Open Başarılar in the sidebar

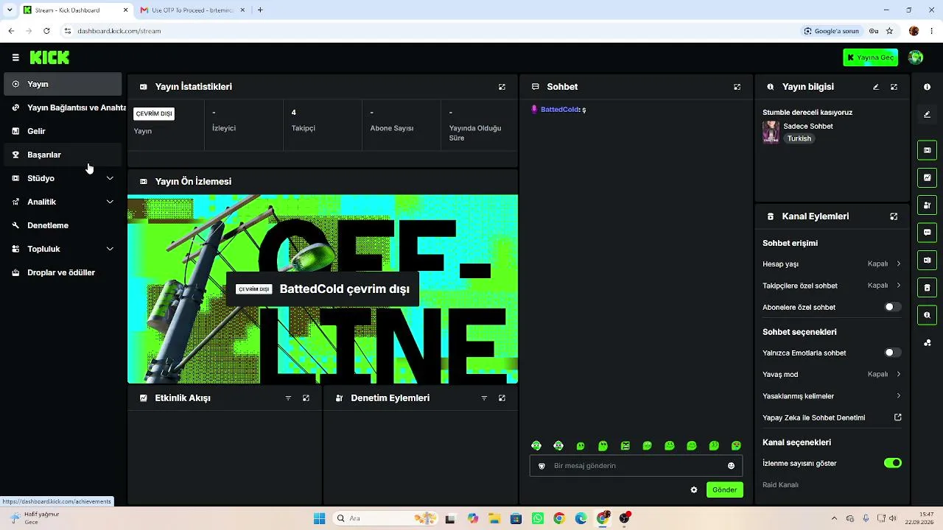[63, 155]
